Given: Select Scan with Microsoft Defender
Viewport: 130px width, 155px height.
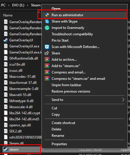Looking at the screenshot, I should tap(85, 47).
